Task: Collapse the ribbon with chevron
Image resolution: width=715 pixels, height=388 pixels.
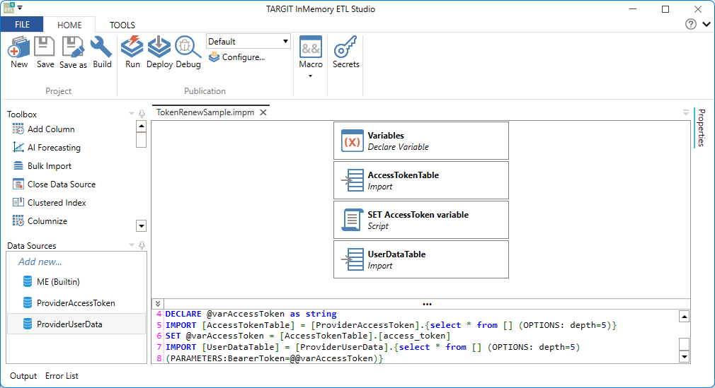Action: [707, 24]
